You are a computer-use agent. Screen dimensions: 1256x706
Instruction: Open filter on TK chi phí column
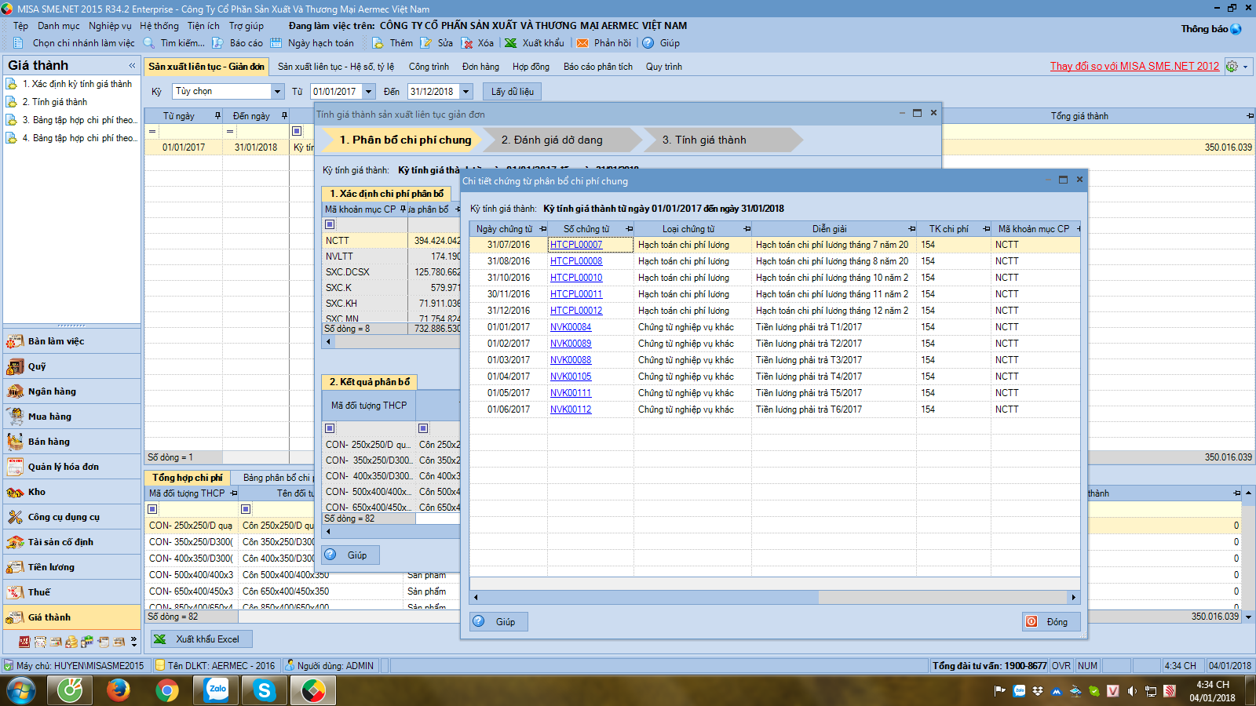986,229
